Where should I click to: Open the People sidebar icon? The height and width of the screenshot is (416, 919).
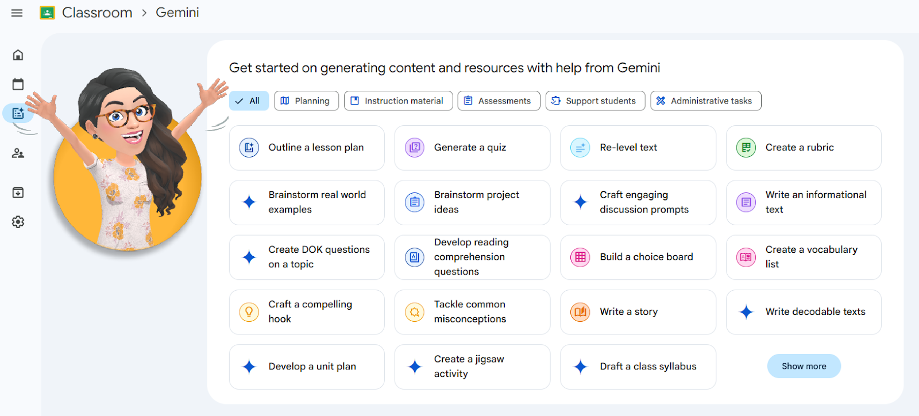pyautogui.click(x=18, y=153)
